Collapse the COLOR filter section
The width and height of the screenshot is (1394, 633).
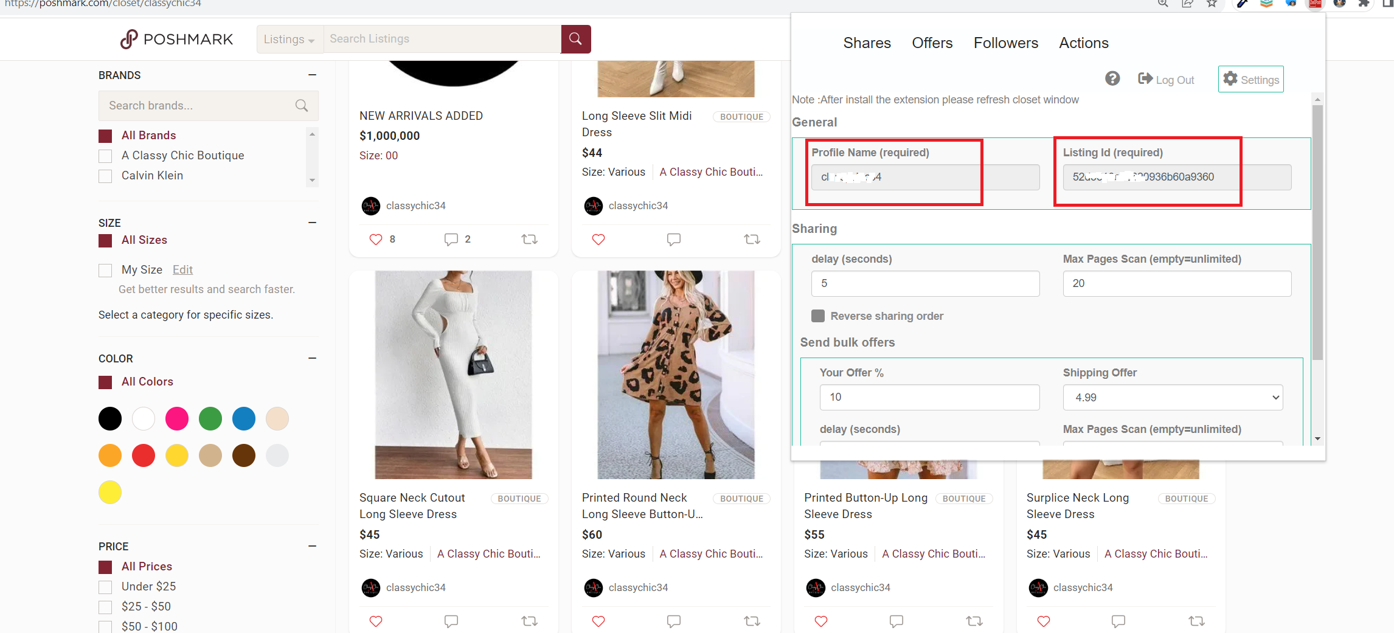click(313, 358)
